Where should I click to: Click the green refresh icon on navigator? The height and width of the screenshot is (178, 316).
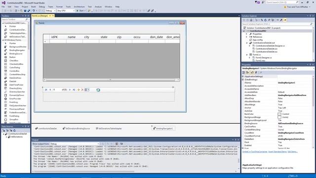[x=98, y=90]
